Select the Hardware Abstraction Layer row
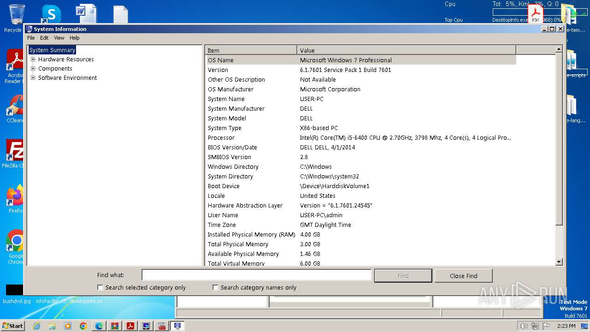 tap(361, 205)
